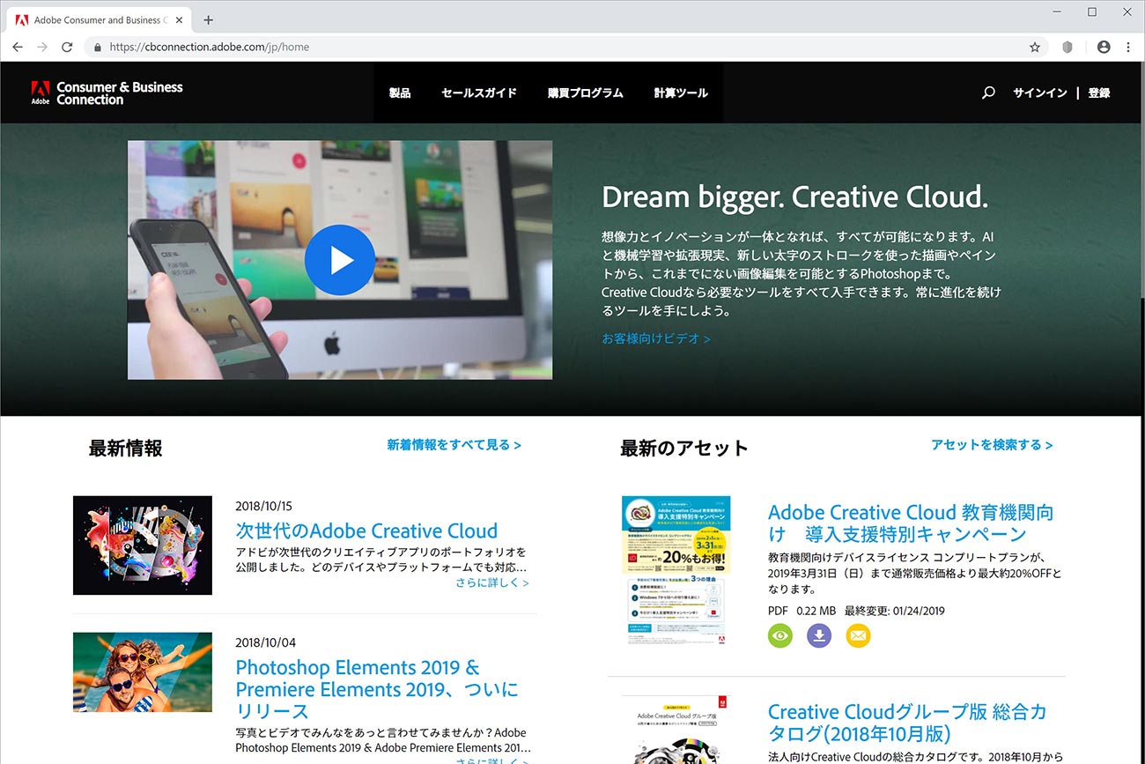The width and height of the screenshot is (1145, 764).
Task: Open 次世代のAdobe Creative Cloud article
Action: tap(366, 530)
